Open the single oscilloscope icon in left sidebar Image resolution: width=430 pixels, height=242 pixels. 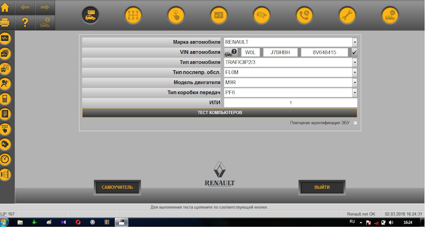pos(5,39)
